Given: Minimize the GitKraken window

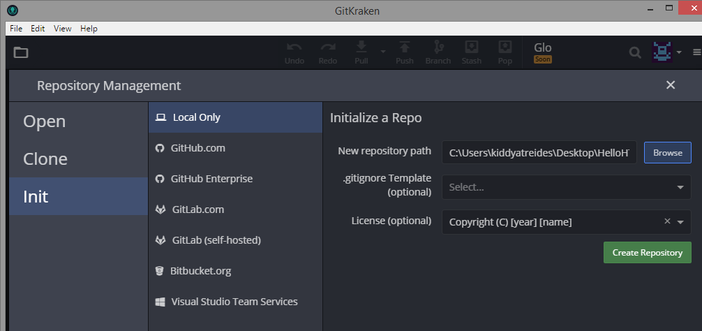Looking at the screenshot, I should point(651,8).
